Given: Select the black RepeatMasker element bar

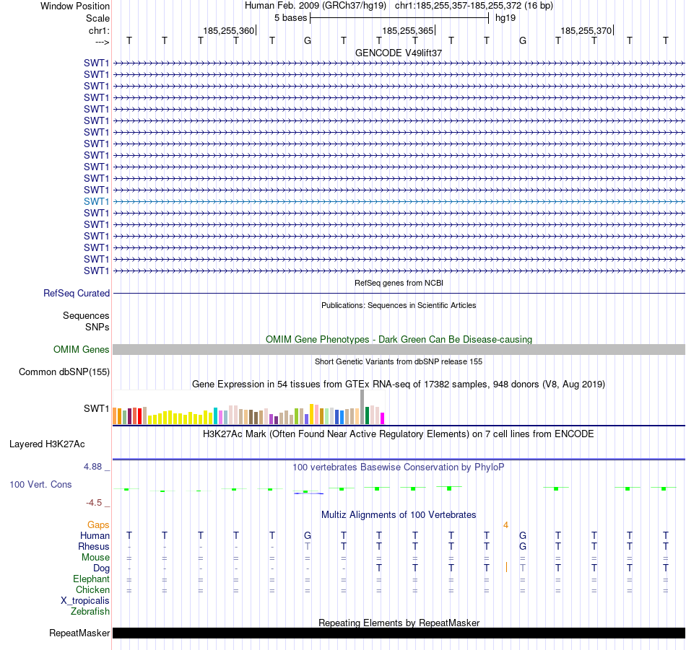Looking at the screenshot, I should coord(399,633).
